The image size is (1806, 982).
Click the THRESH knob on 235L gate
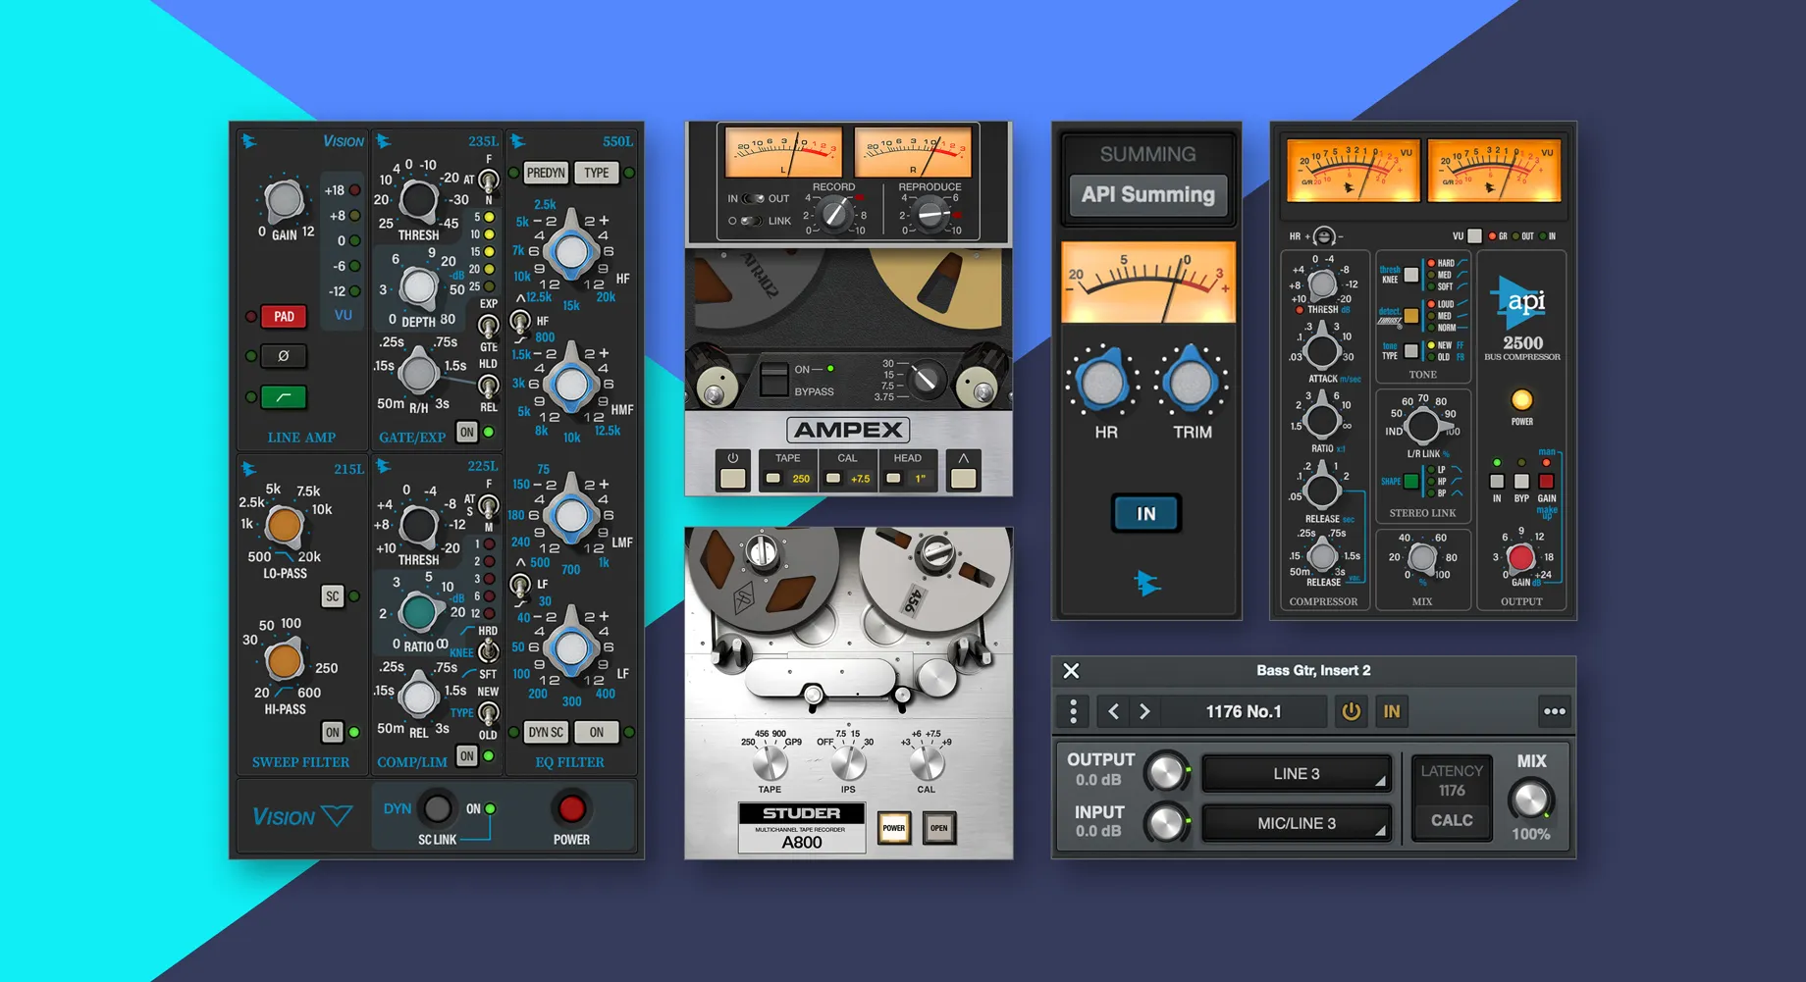pyautogui.click(x=419, y=200)
